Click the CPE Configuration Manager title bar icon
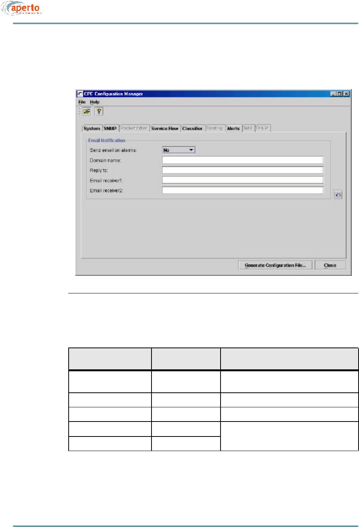The height and width of the screenshot is (527, 359). pos(80,94)
